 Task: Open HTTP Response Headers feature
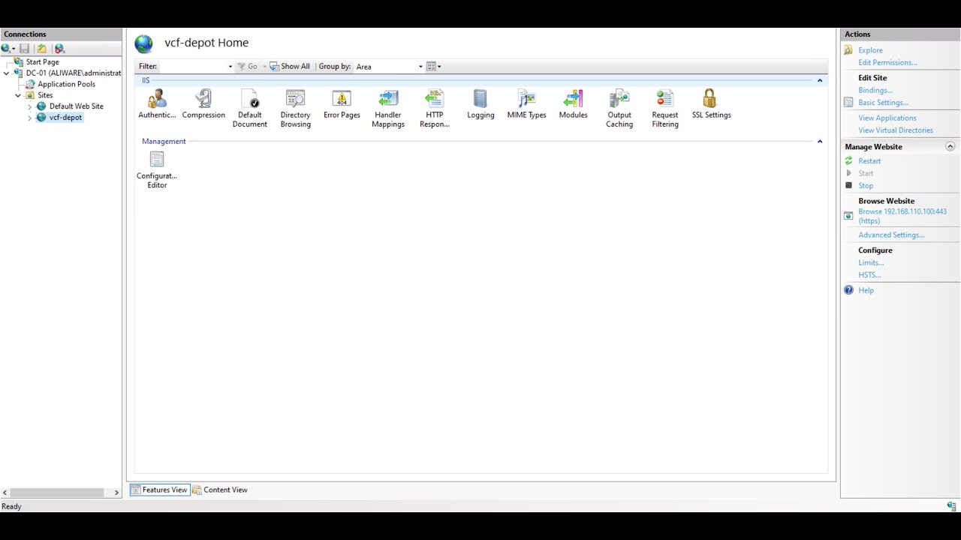[x=434, y=109]
